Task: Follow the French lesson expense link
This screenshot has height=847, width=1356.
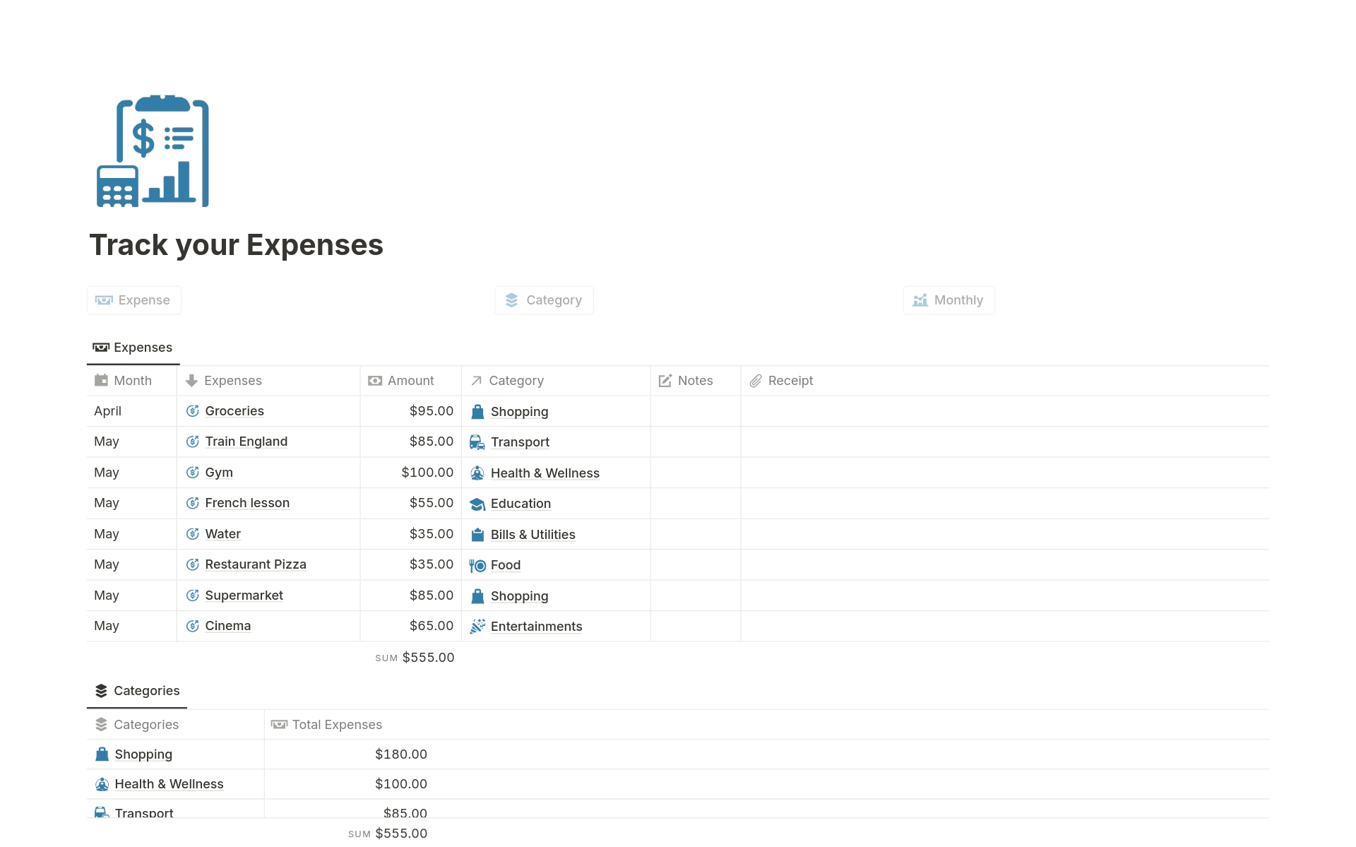Action: (x=247, y=502)
